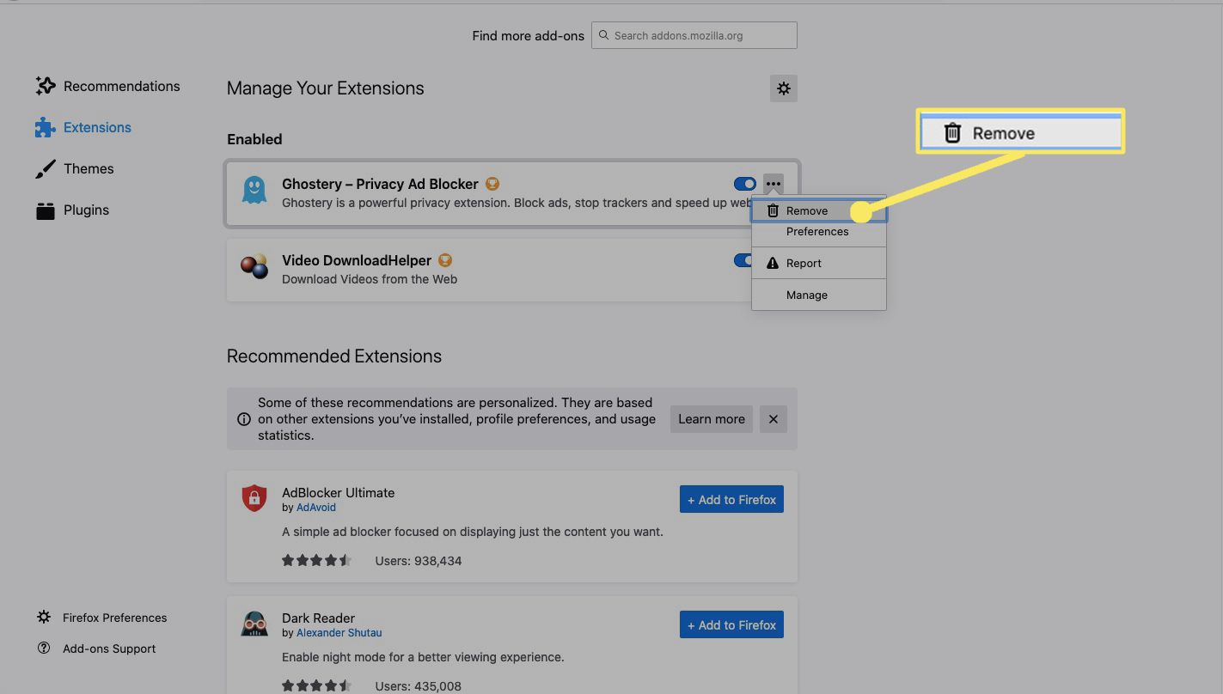Click the Extensions puzzle piece icon
1223x694 pixels.
point(45,128)
